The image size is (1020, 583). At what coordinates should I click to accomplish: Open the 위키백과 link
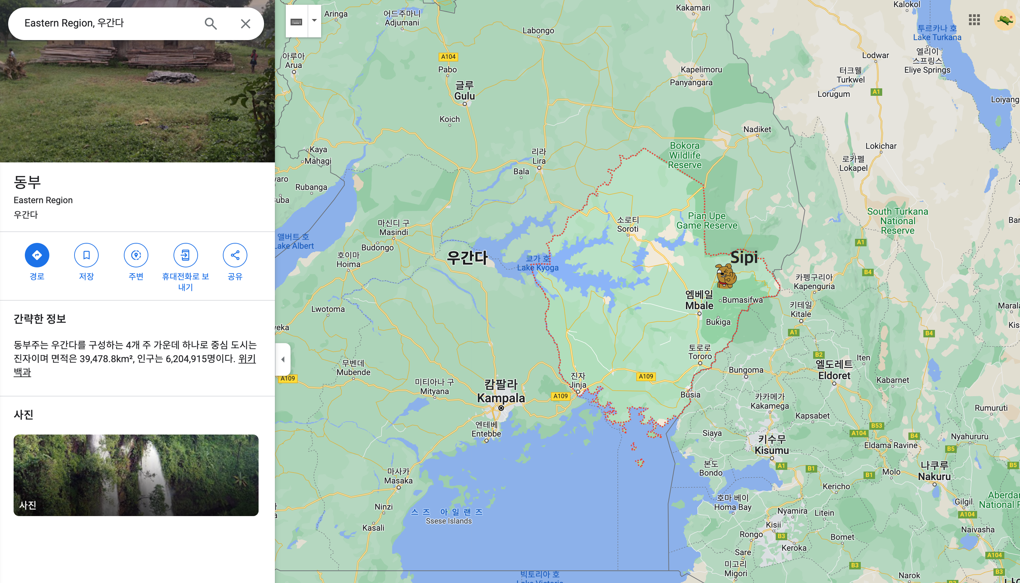click(x=247, y=359)
